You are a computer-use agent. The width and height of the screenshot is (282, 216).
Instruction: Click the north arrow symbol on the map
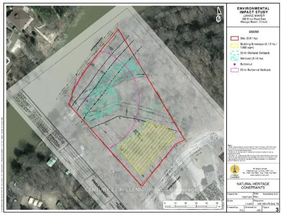[x=219, y=15]
